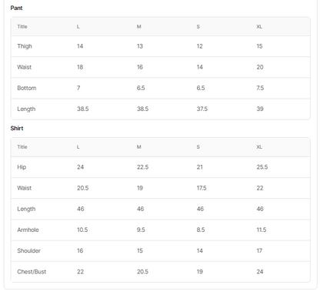The image size is (320, 292).
Task: Click the Hip XL value 25.5
Action: point(262,167)
